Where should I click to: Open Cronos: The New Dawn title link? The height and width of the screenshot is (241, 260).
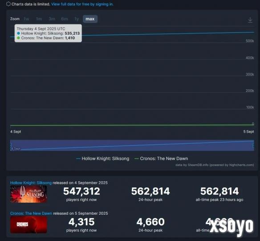pyautogui.click(x=31, y=213)
